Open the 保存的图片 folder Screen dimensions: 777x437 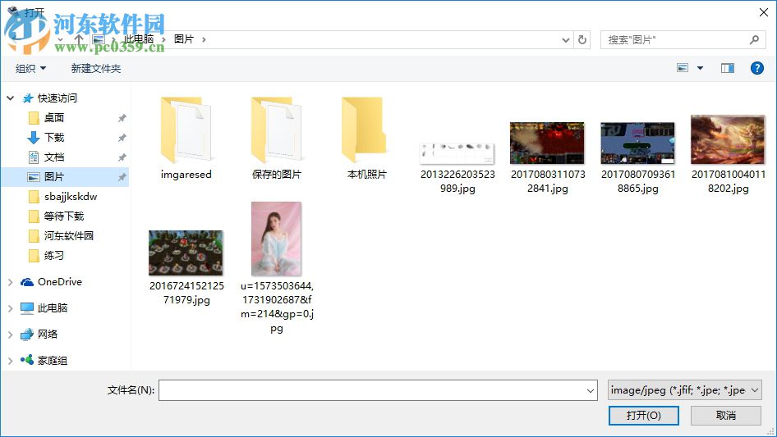(276, 138)
